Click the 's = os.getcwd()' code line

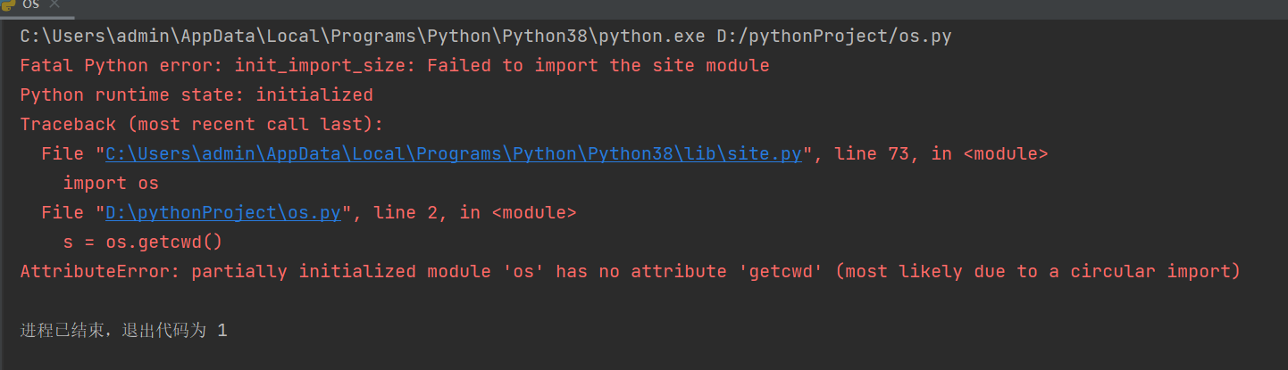[x=143, y=242]
